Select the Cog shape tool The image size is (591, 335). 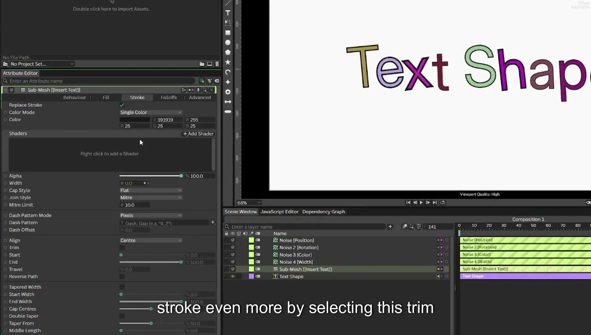click(x=228, y=92)
